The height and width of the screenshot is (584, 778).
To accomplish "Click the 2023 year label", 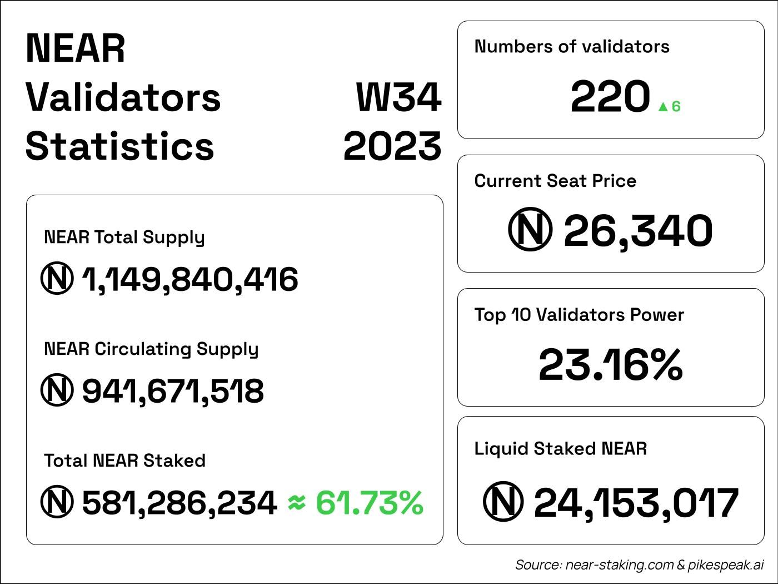I will [x=392, y=147].
